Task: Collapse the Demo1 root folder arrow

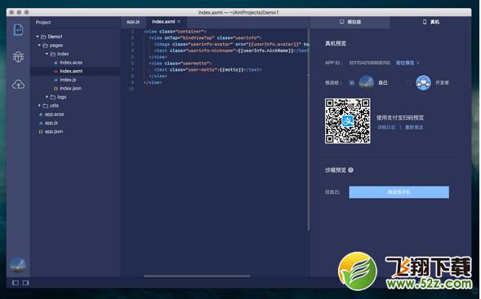Action: [38, 37]
